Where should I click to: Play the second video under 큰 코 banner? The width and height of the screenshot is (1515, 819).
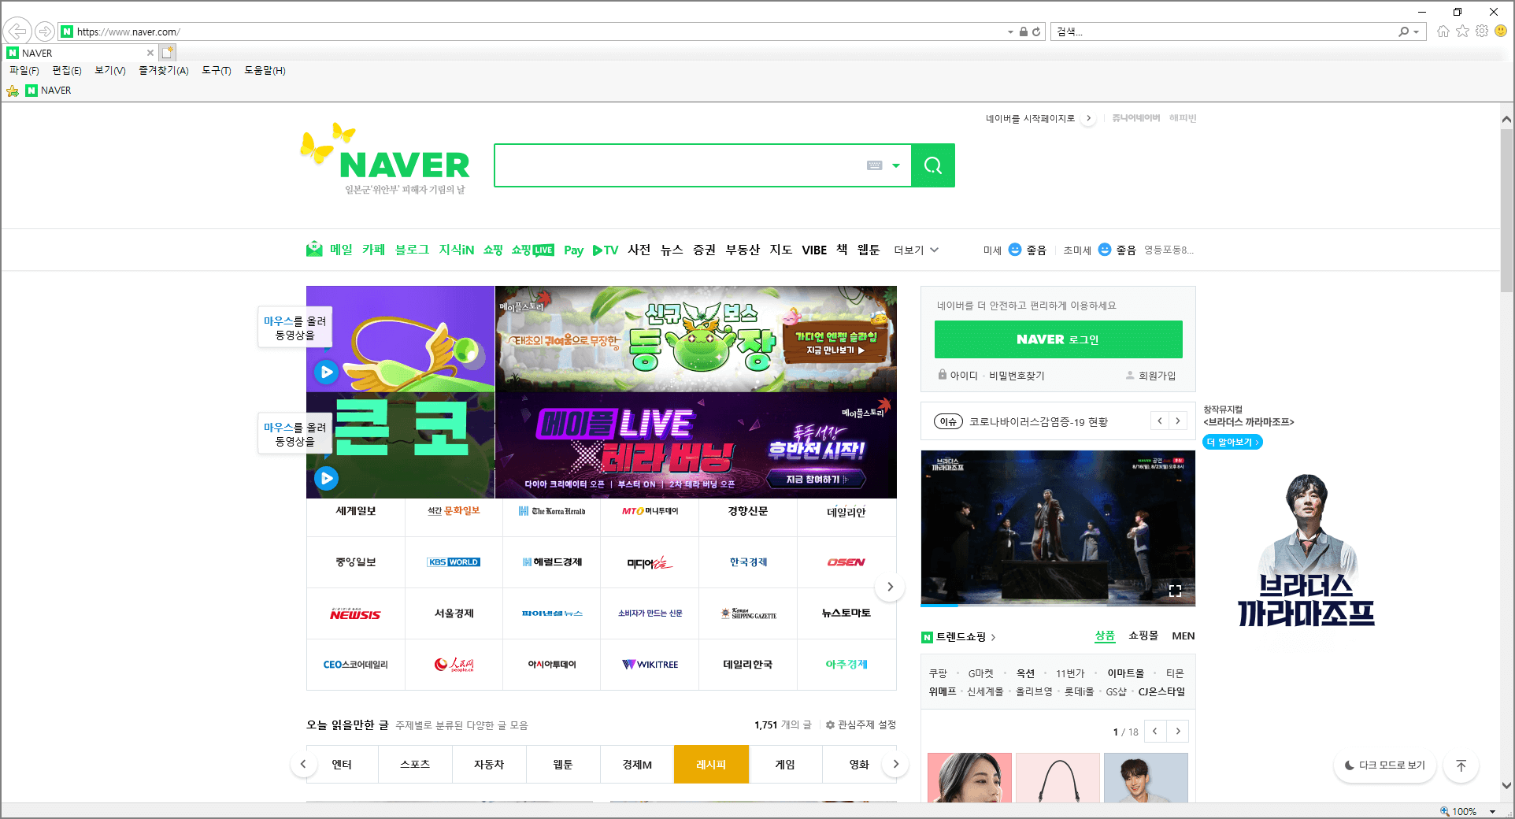tap(326, 478)
